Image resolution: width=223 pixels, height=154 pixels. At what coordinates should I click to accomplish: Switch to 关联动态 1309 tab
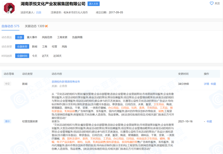click(35, 26)
